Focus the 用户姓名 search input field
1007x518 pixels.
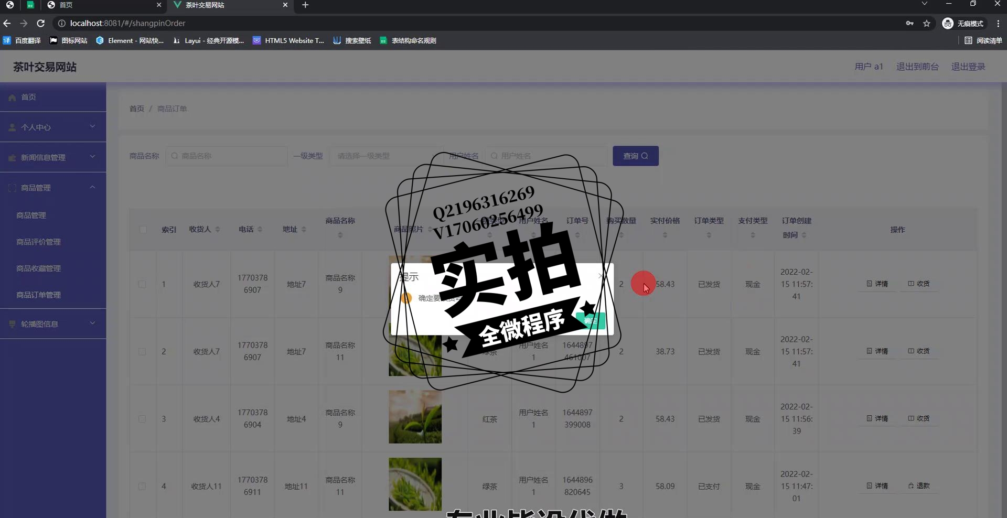click(x=546, y=156)
